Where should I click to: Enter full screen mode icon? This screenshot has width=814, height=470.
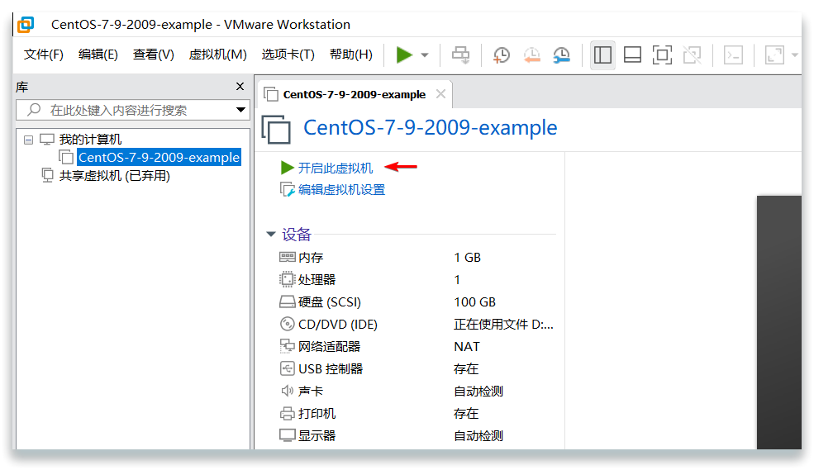pos(662,55)
